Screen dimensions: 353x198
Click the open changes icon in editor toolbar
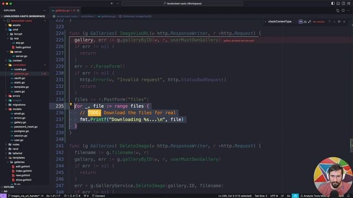338,10
